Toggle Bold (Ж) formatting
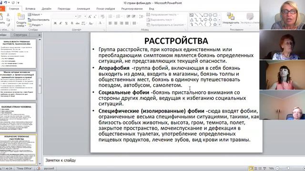Screen dimensions: 305x171 click(x=55, y=23)
